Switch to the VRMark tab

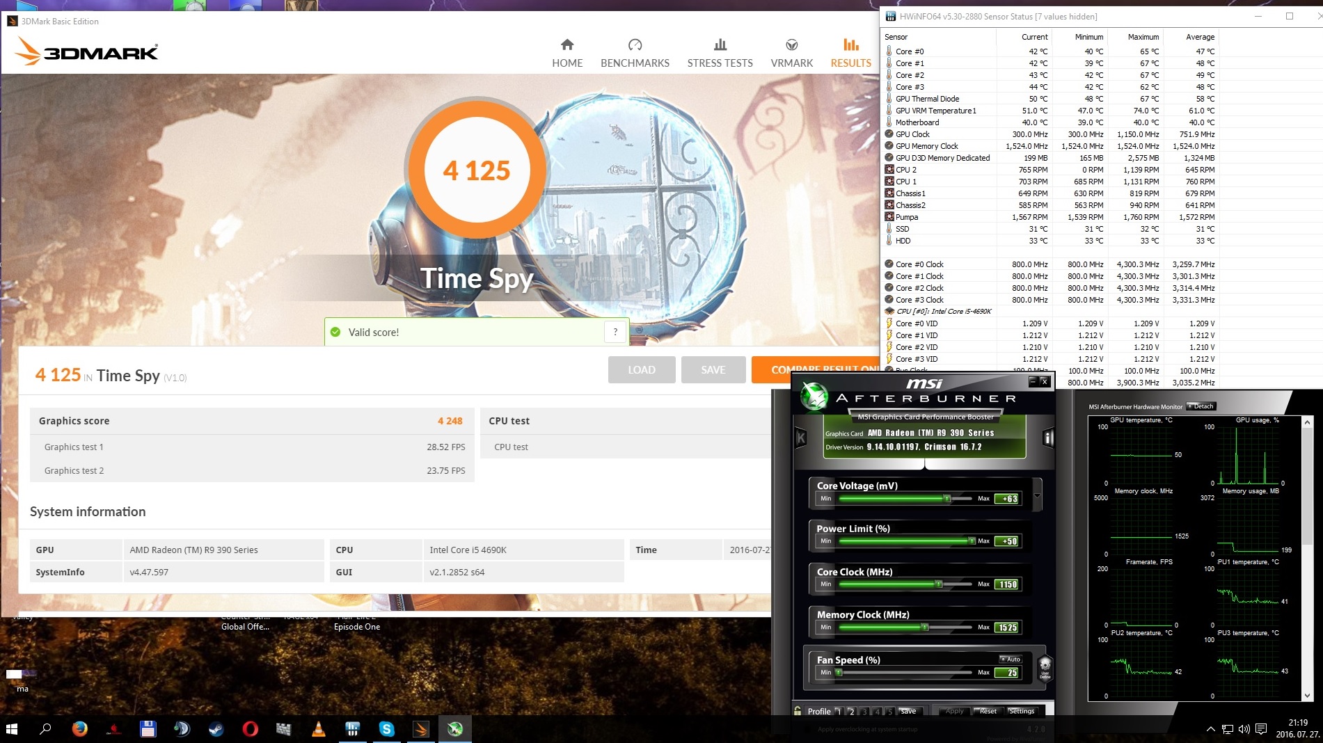tap(791, 54)
